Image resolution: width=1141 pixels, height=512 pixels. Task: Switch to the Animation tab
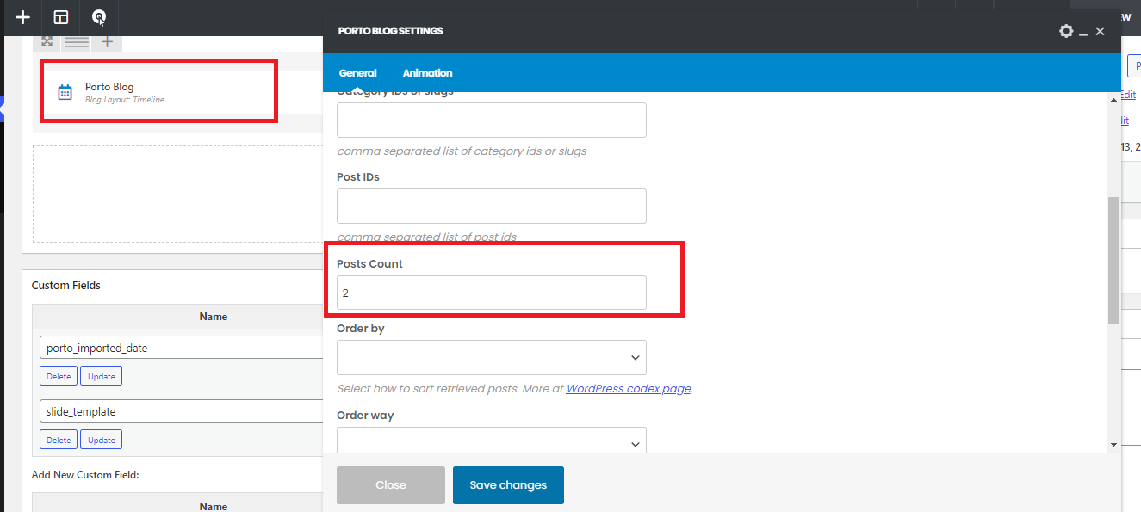point(427,73)
